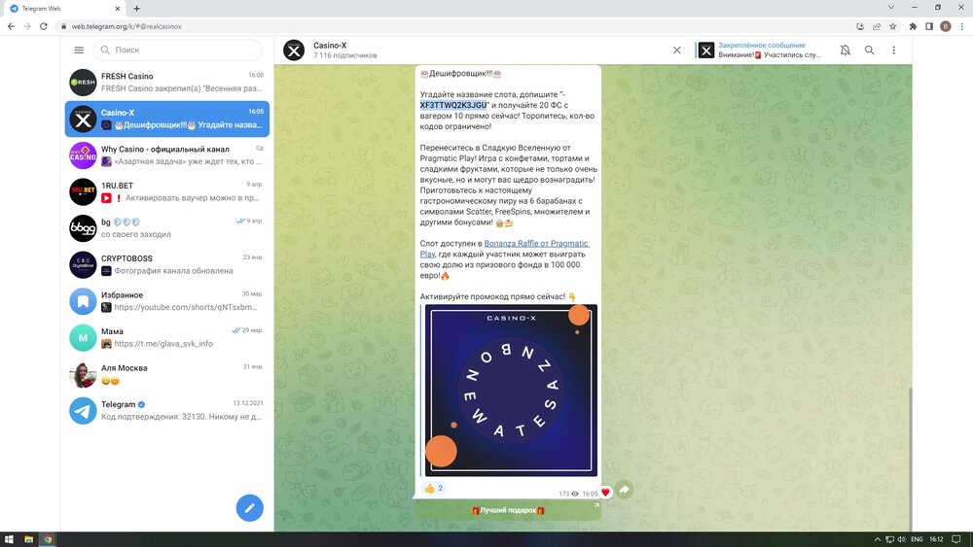Reload the page with refresh icon

(44, 26)
